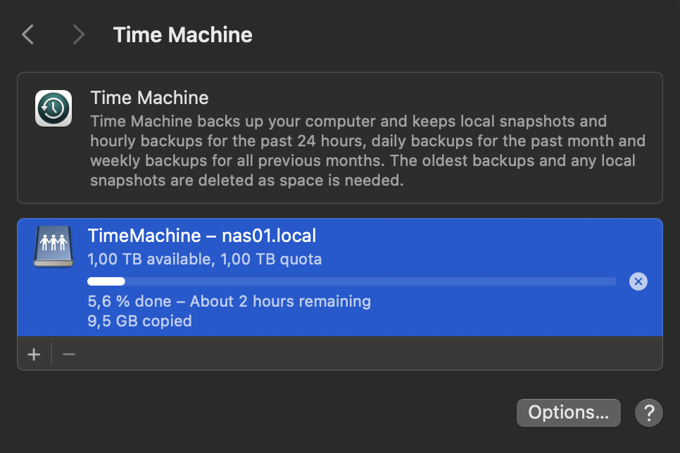The width and height of the screenshot is (680, 453).
Task: Cancel the running backup with the X
Action: [x=638, y=281]
